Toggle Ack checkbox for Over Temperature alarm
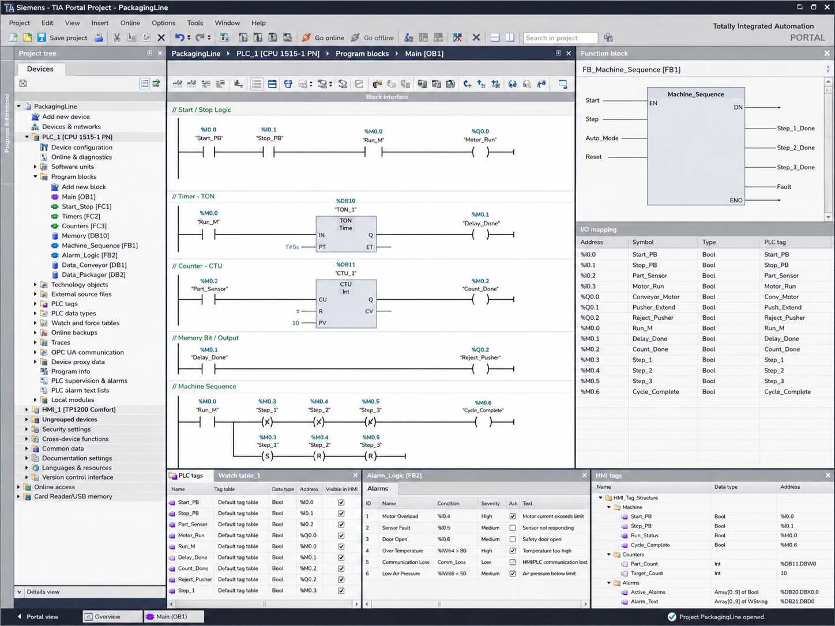Viewport: 835px width, 626px height. click(513, 551)
